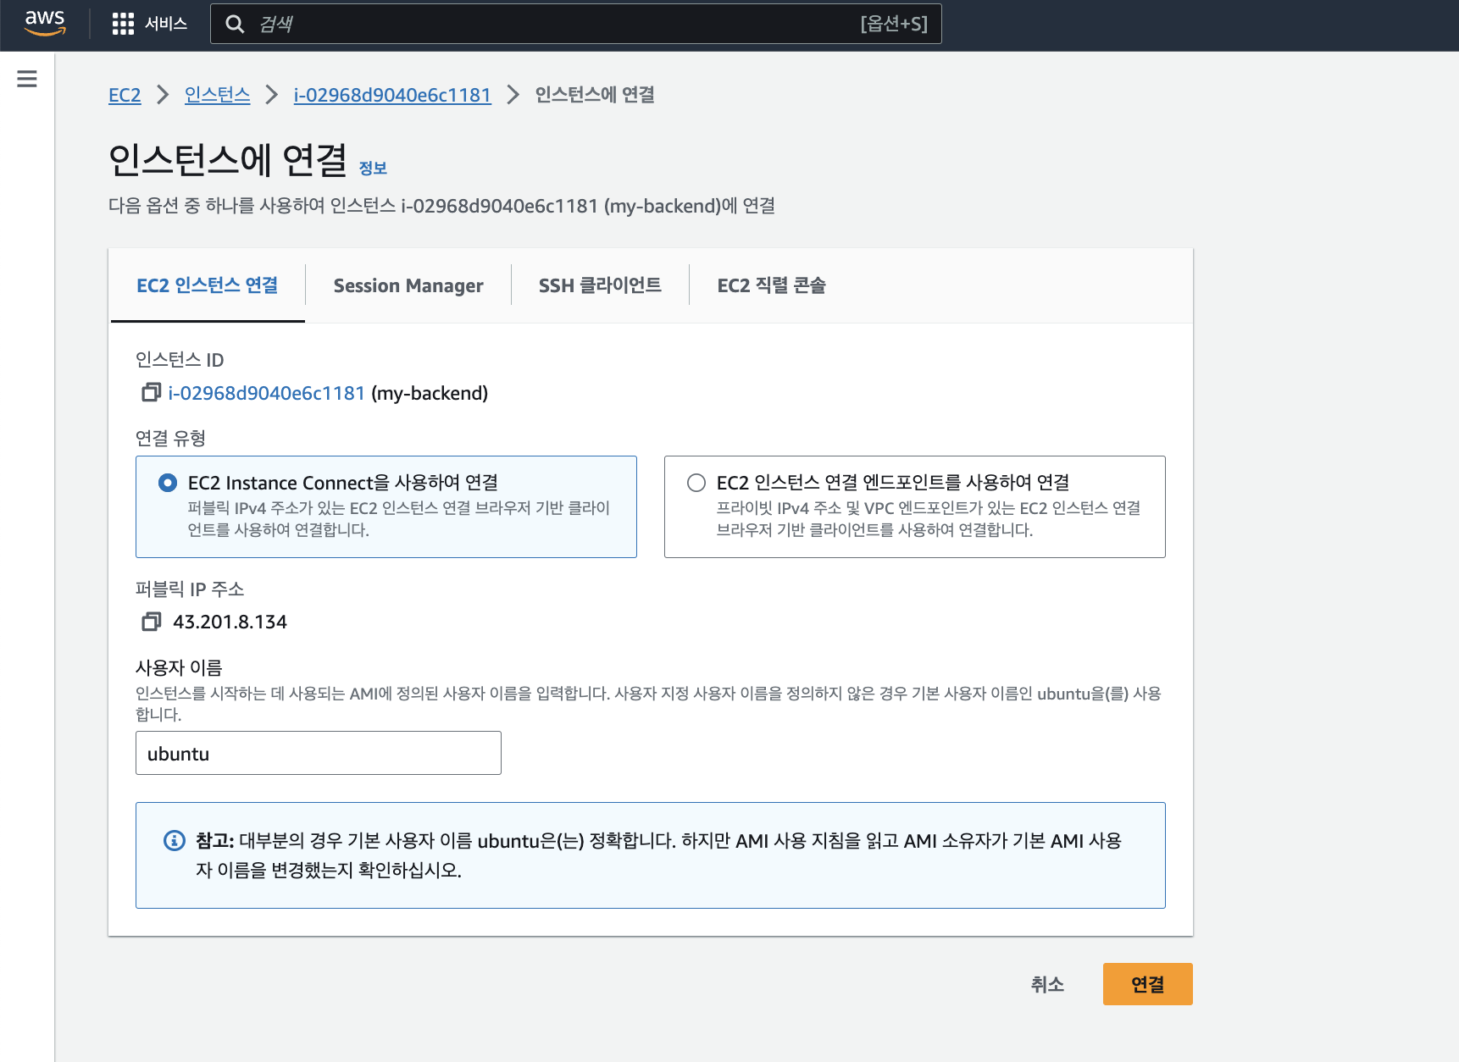
Task: Click the 인스턴스에 연결 breadcrumb text
Action: 595,95
